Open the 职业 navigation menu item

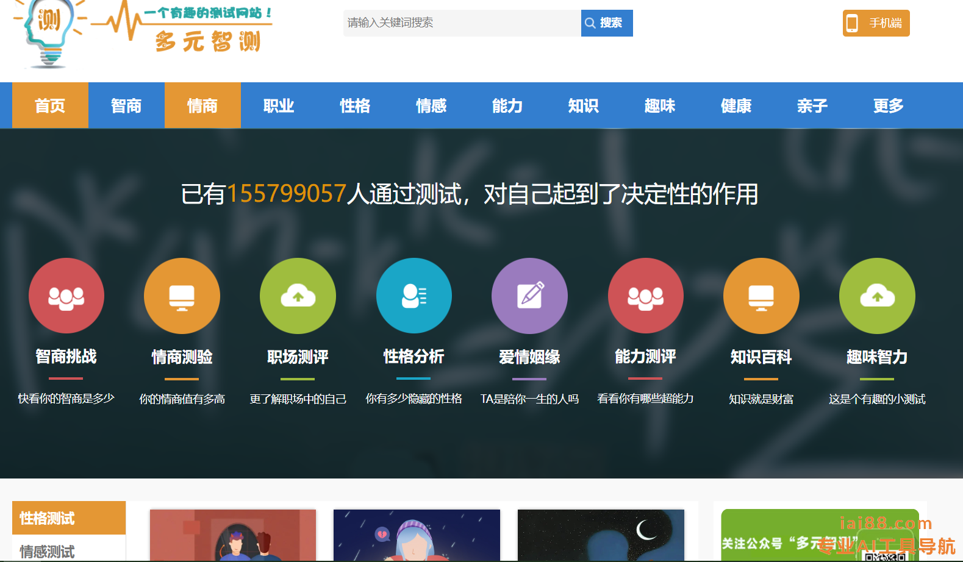279,105
